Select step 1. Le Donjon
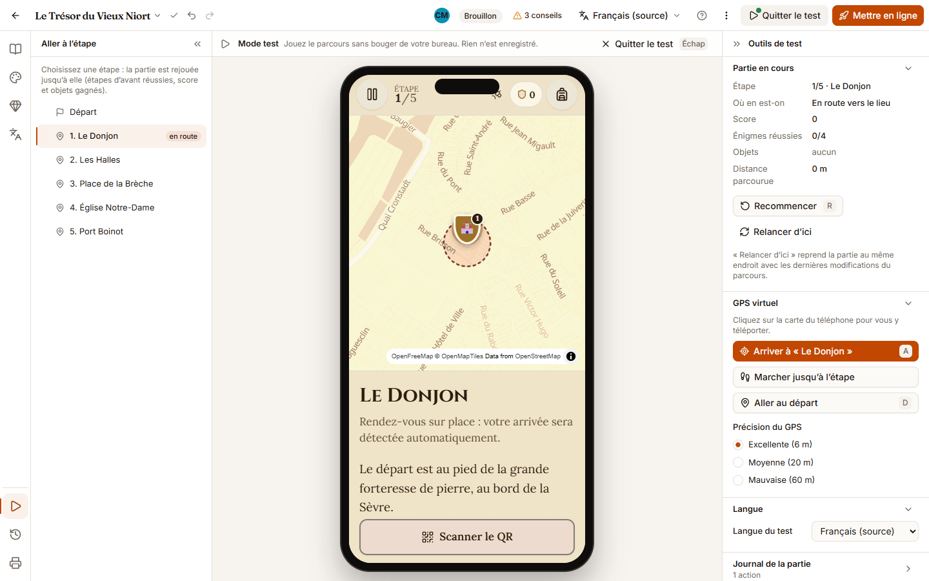 pos(121,136)
